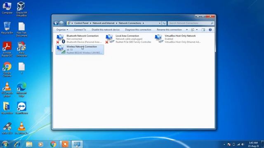Expand the address bar history dropdown
Viewport: 264px width, 148px height.
coord(160,23)
